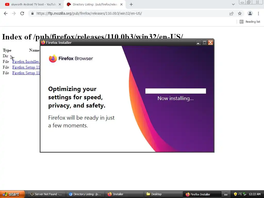Open the Reading list panel
Viewport: 264px width, 198px height.
(x=250, y=22)
